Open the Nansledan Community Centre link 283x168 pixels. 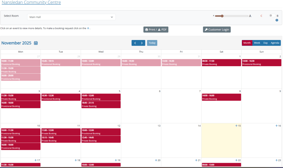tap(31, 3)
